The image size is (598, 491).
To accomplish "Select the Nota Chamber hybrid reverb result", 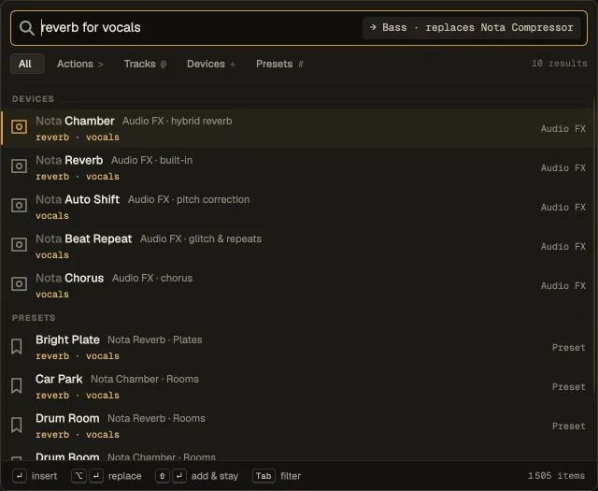I will [x=297, y=128].
